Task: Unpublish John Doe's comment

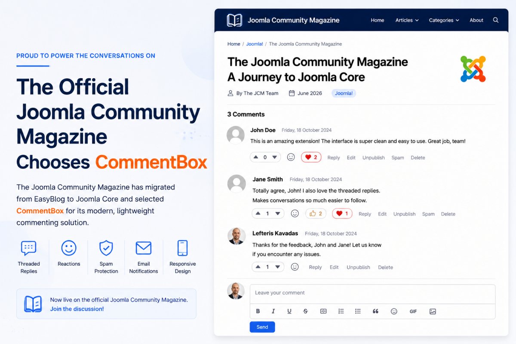Action: [x=374, y=158]
